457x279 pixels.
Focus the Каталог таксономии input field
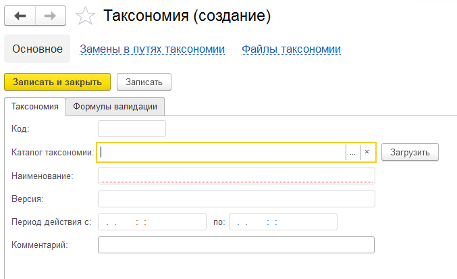tap(221, 152)
